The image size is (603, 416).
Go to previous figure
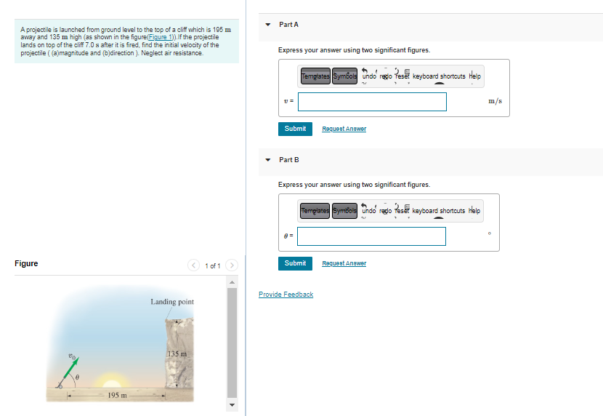193,265
